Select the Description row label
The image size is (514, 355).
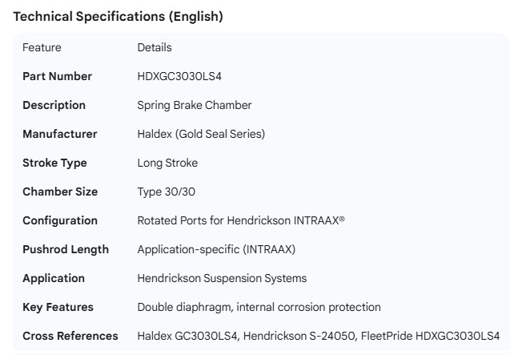coord(54,105)
